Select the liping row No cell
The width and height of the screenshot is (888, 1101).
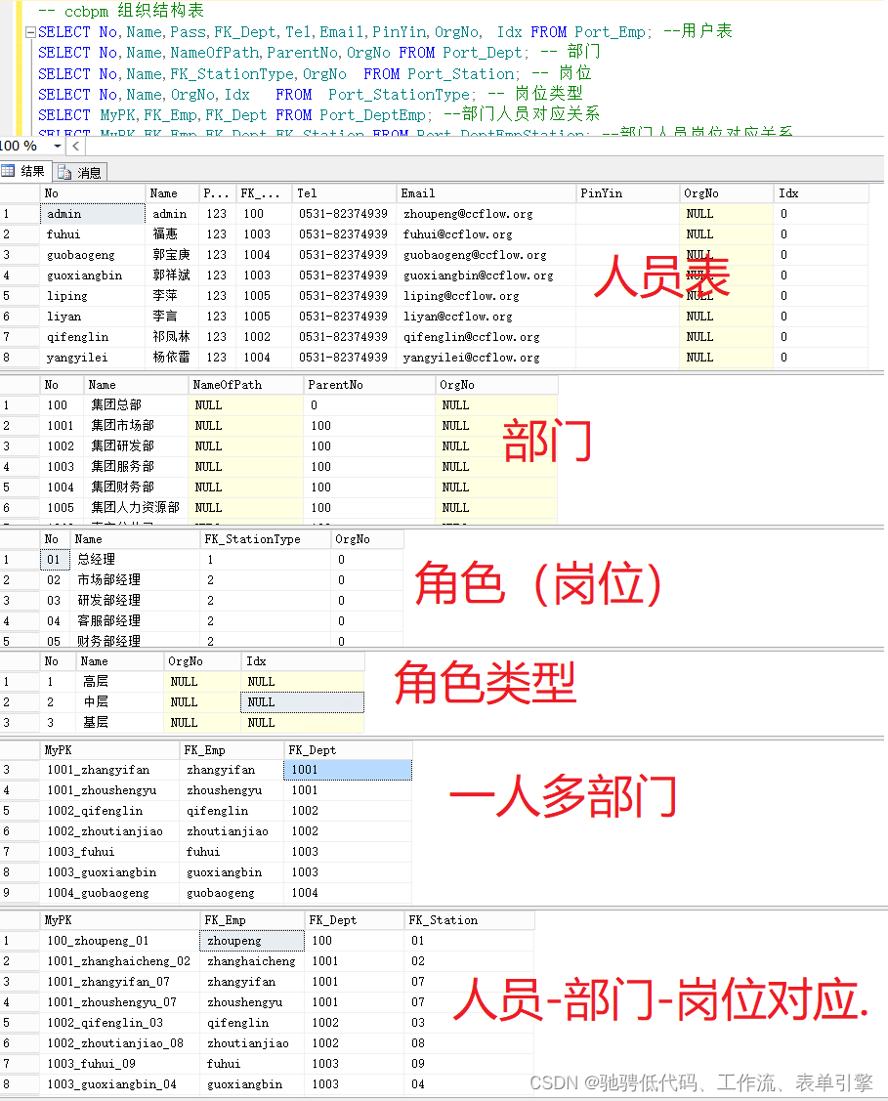pos(92,296)
